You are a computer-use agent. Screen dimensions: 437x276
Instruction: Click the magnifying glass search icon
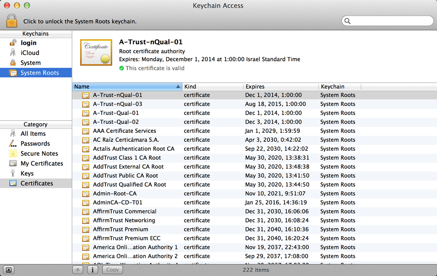tap(347, 21)
